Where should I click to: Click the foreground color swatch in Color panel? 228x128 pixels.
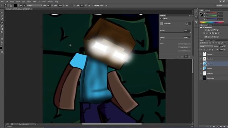(x=201, y=14)
